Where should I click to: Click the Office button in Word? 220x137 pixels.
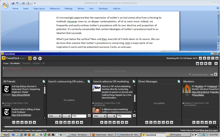pos(5,5)
